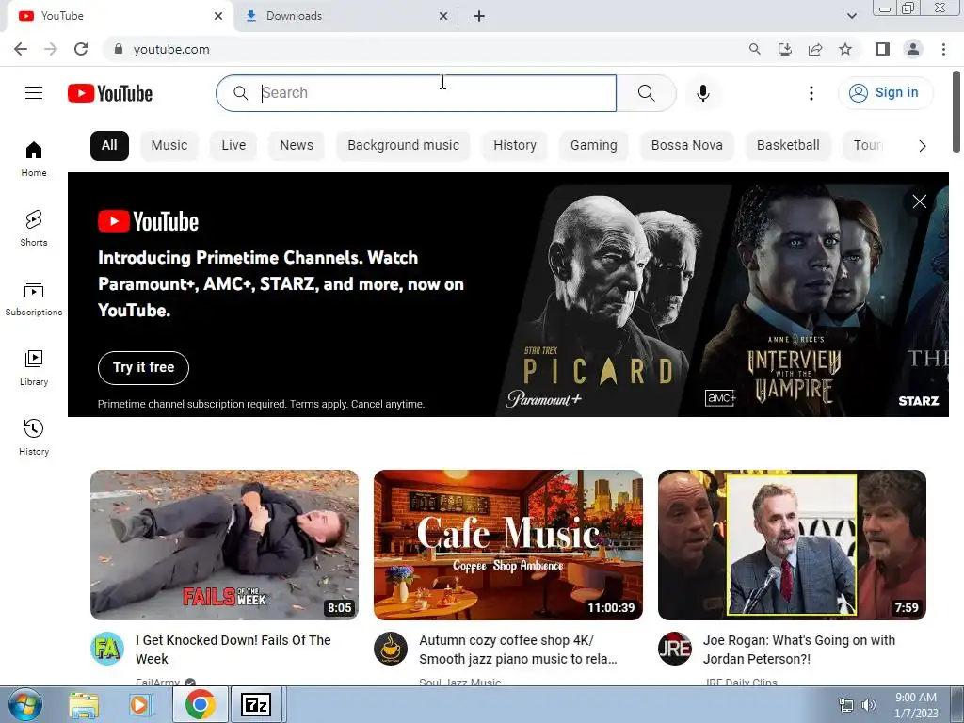
Task: Close the Primetime Channels banner
Action: [919, 201]
